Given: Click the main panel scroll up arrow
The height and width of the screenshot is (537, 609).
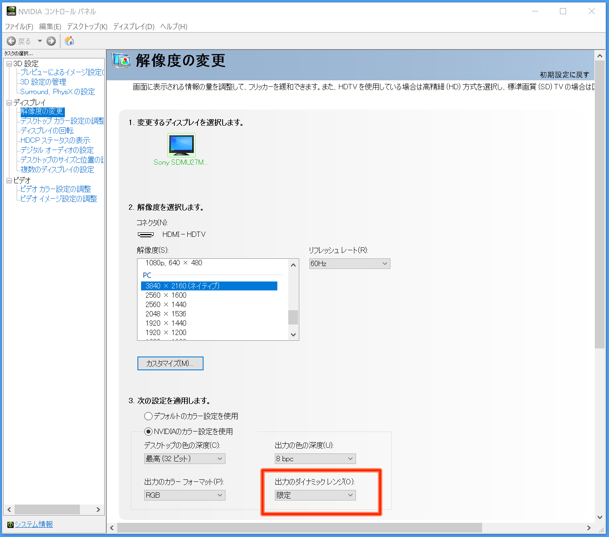Looking at the screenshot, I should [600, 55].
